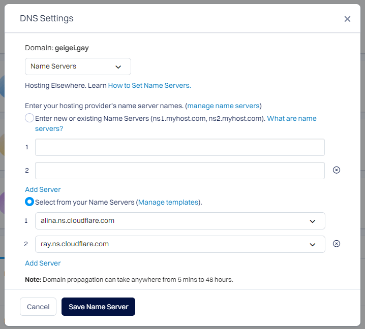Click Add Server below Cloudflare name servers

point(43,263)
